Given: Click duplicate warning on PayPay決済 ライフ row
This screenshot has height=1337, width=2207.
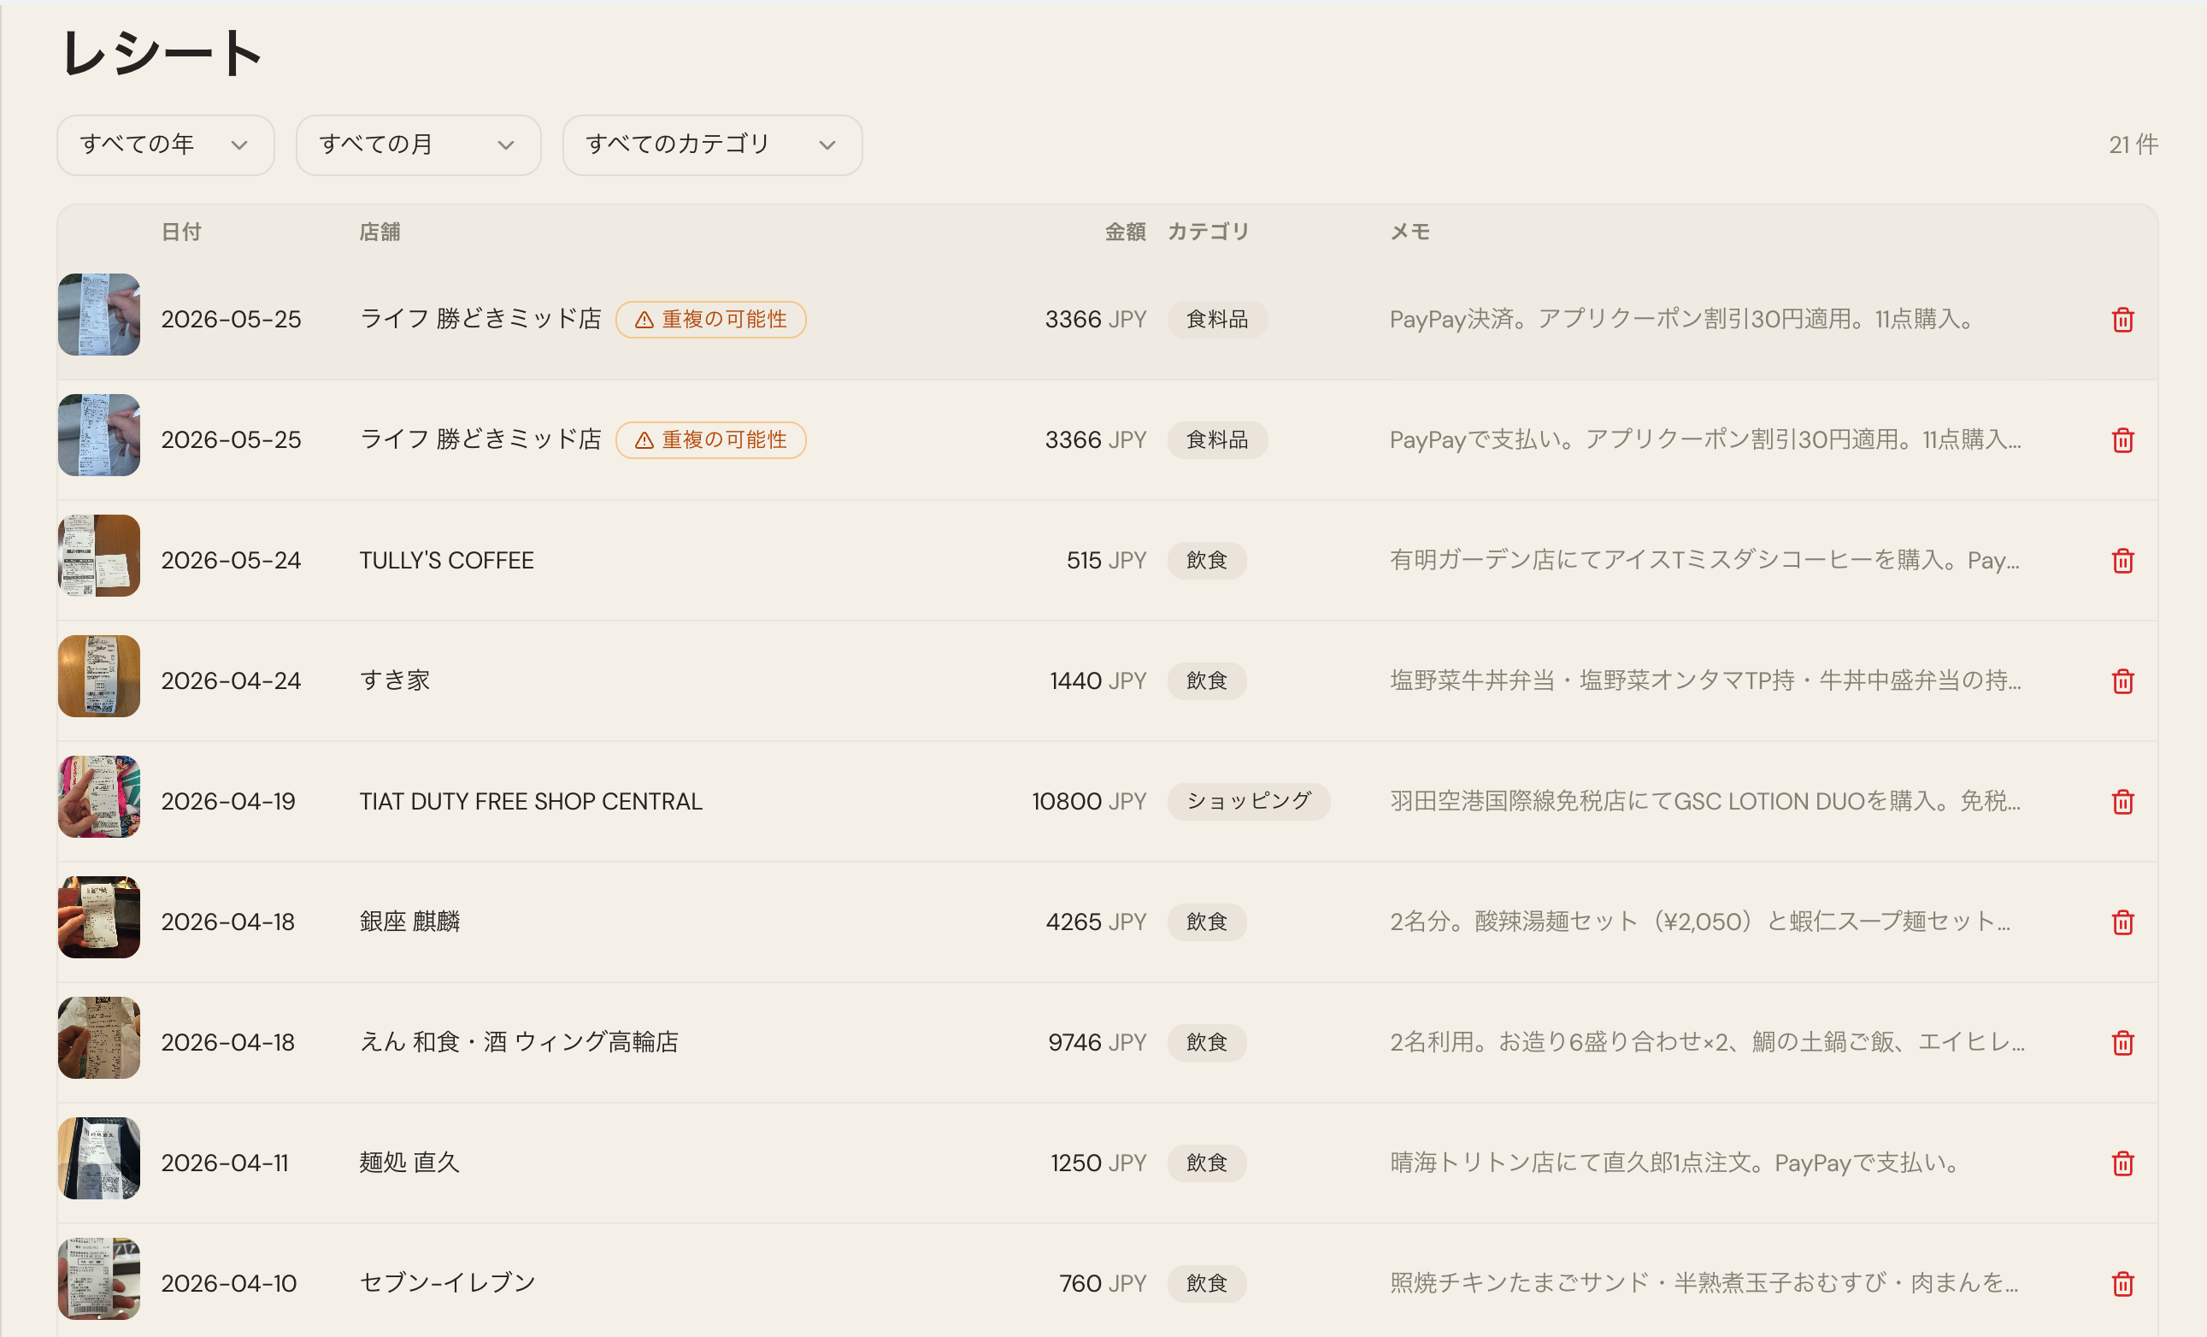Looking at the screenshot, I should pyautogui.click(x=711, y=320).
